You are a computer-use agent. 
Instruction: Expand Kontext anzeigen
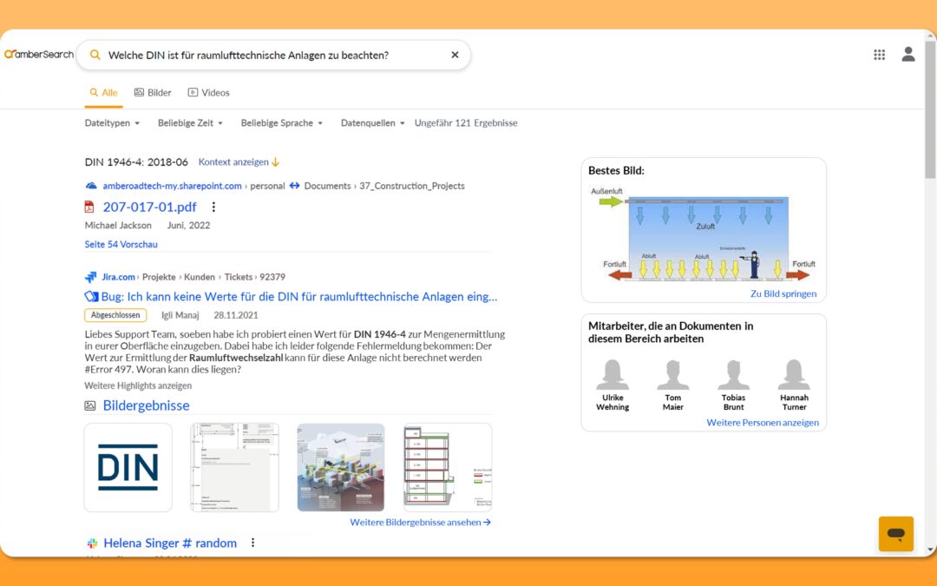click(x=239, y=162)
